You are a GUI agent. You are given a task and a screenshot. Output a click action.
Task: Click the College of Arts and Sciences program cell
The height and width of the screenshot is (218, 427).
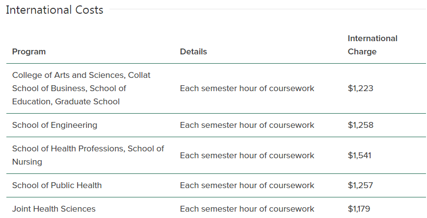[81, 88]
